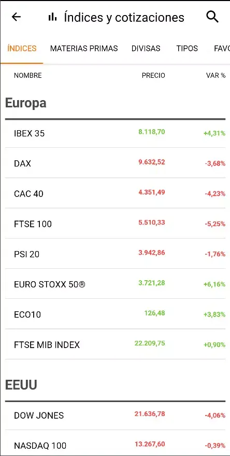This screenshot has width=230, height=456.
Task: Open DOW JONES quotation
Action: click(116, 416)
